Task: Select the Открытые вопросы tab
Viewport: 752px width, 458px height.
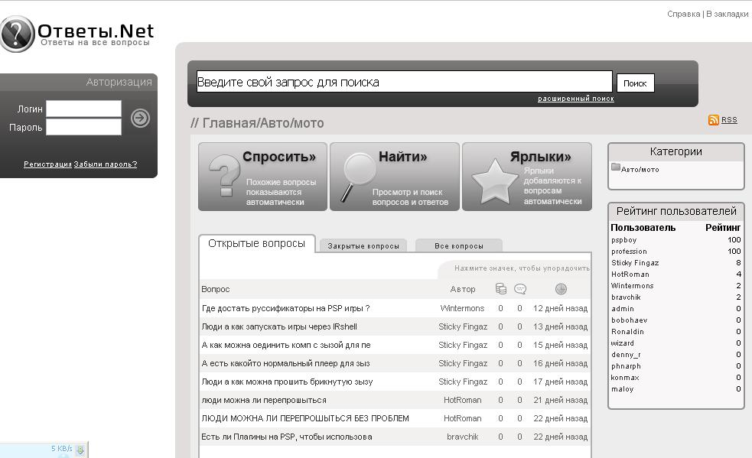Action: [256, 244]
